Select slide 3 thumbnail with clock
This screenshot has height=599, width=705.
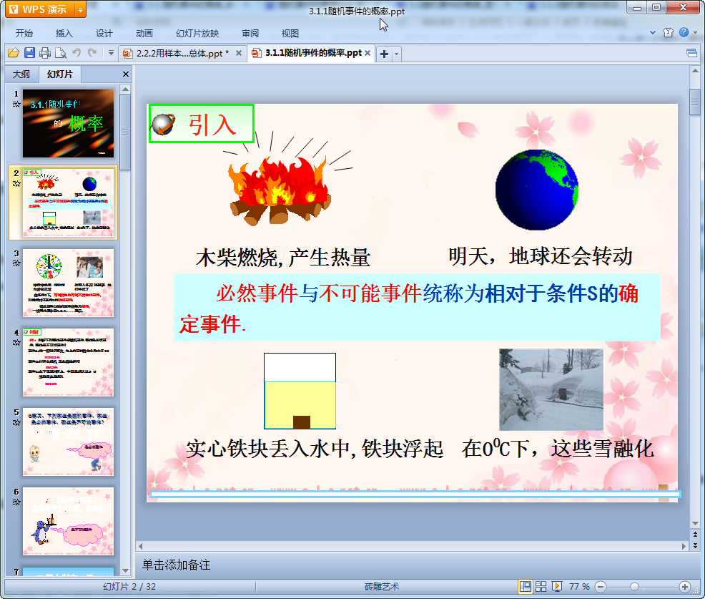(x=69, y=283)
